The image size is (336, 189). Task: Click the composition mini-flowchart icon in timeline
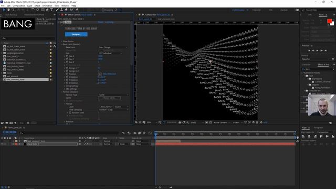(x=123, y=133)
